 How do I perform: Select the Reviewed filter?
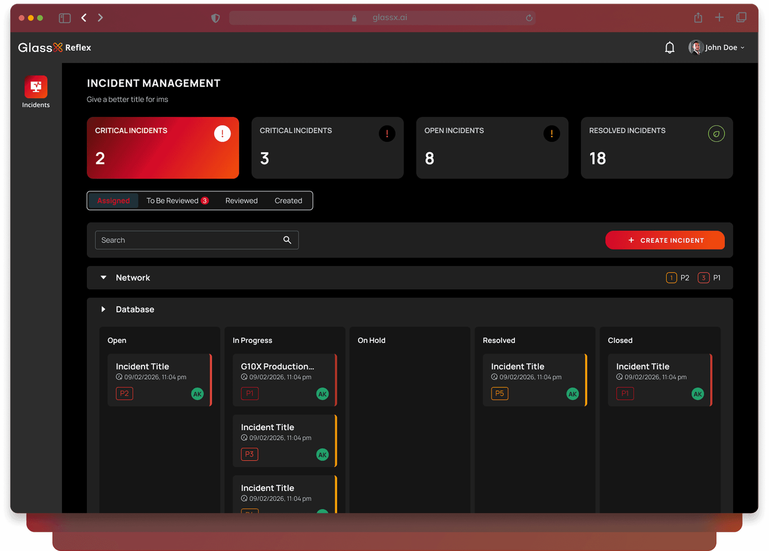coord(241,200)
